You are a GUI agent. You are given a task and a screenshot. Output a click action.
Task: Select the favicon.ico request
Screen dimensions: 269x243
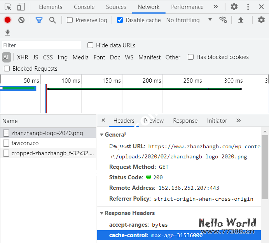click(25, 143)
